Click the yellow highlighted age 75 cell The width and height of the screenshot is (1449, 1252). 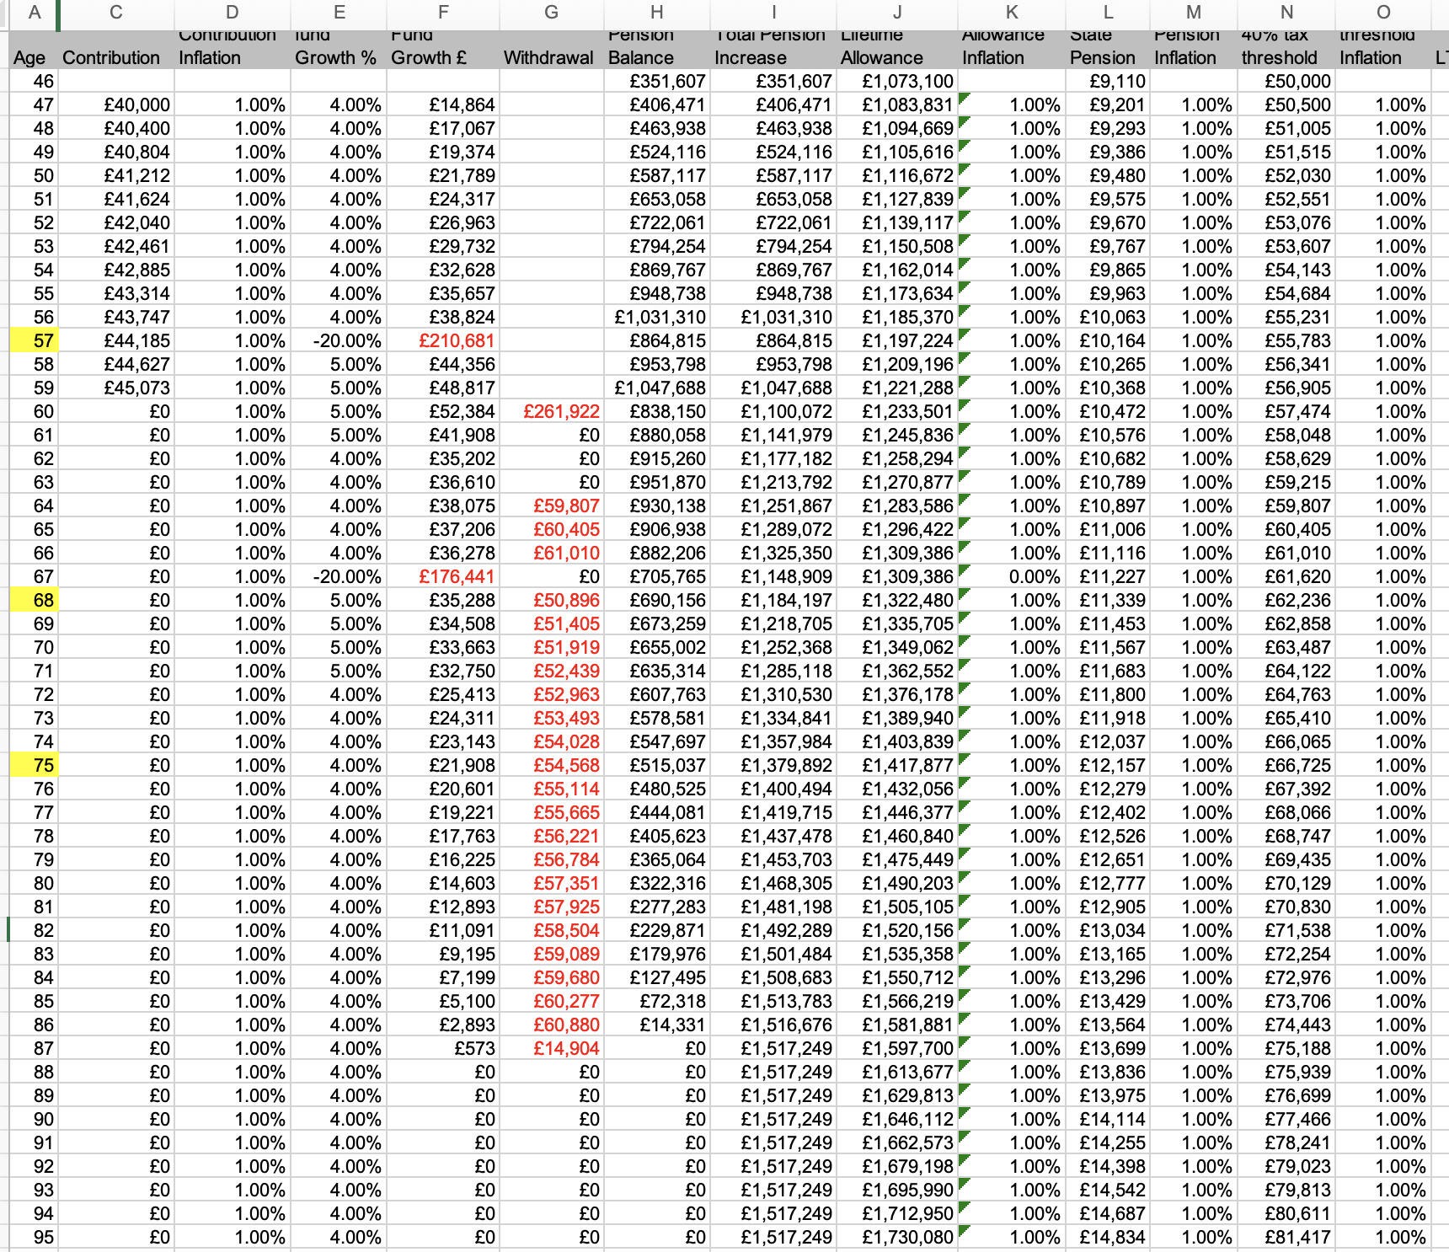(34, 766)
